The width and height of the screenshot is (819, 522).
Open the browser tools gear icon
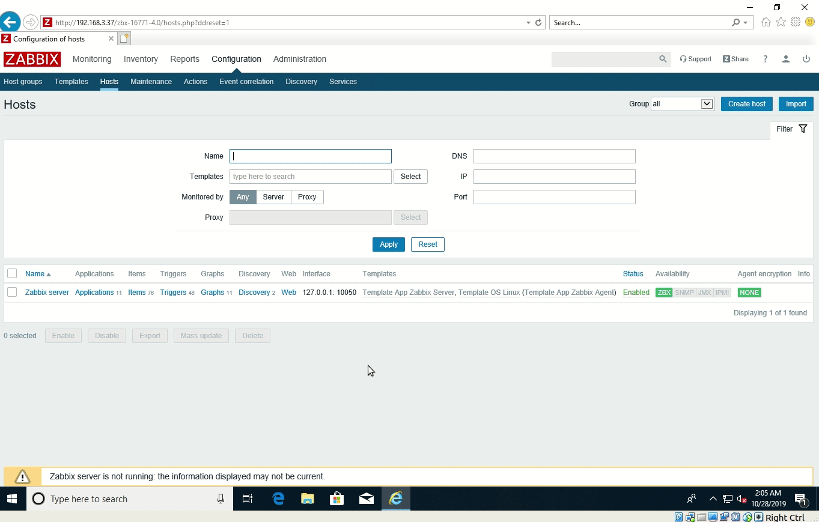796,22
